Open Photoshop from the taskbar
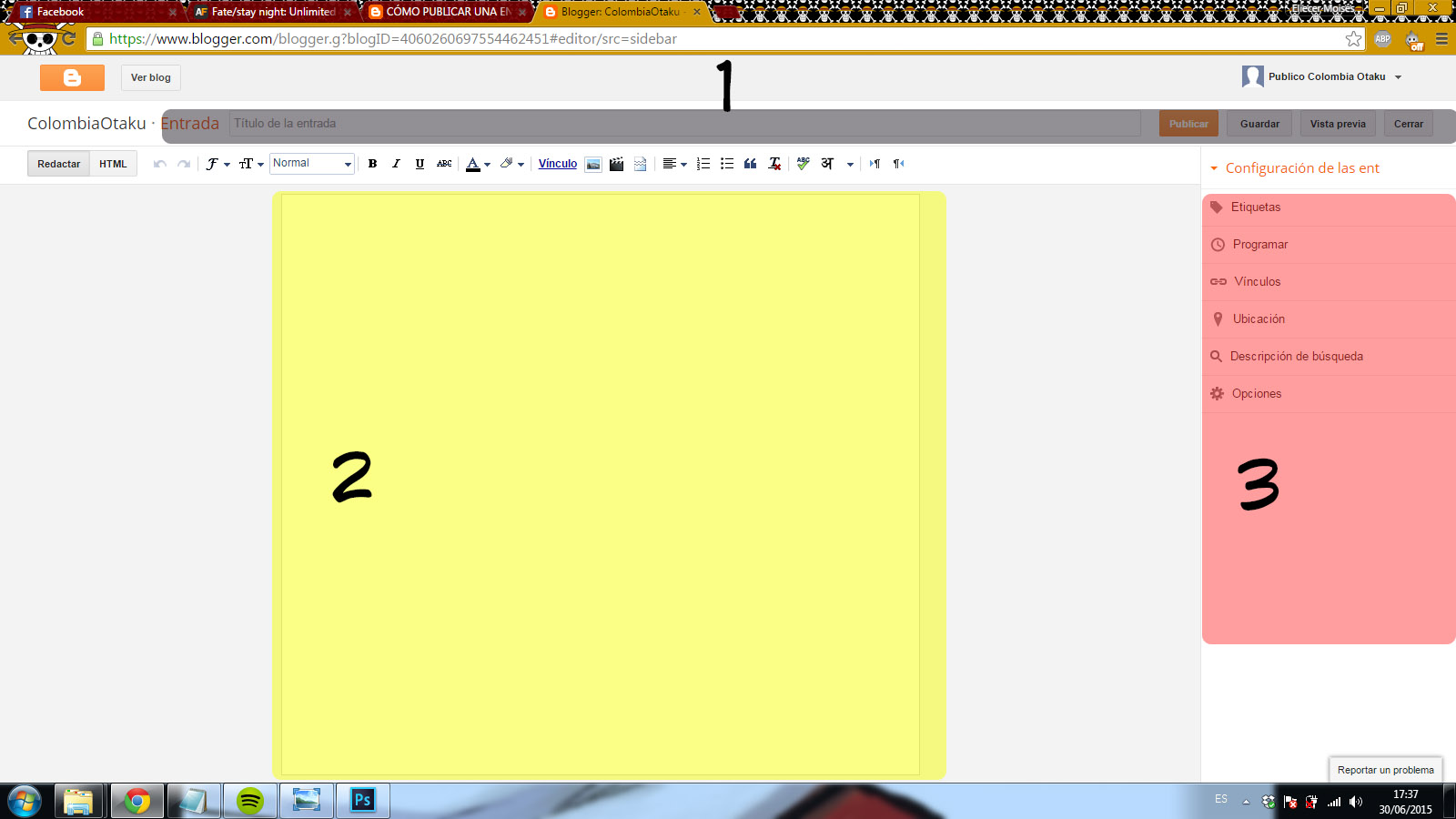 (363, 801)
